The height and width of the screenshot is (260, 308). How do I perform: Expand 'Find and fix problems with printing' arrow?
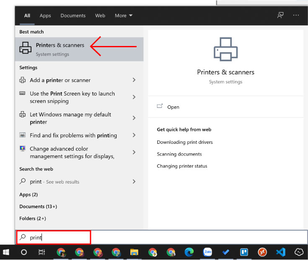click(x=134, y=135)
